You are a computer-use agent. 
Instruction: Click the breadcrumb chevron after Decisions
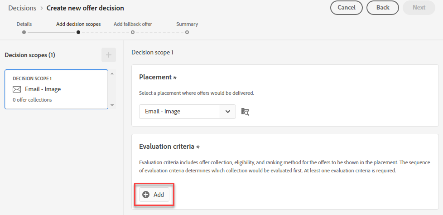pos(42,8)
